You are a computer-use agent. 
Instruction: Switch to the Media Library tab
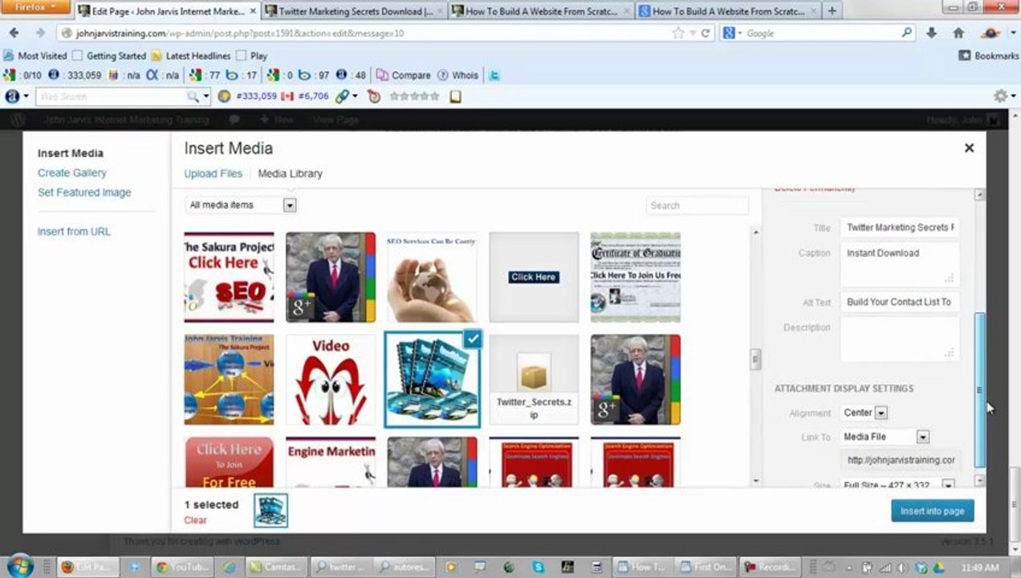290,173
